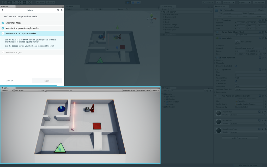Toggle the Dynamic Occluded checkbox
The image size is (267, 167).
click(x=236, y=66)
